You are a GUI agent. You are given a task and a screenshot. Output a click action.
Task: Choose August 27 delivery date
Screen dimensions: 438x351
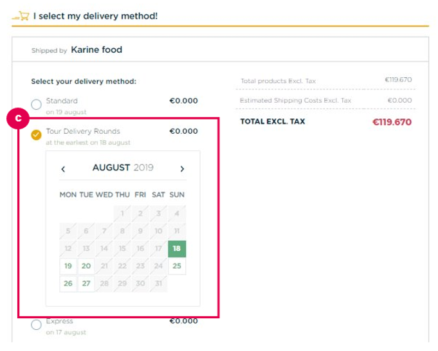click(x=86, y=283)
